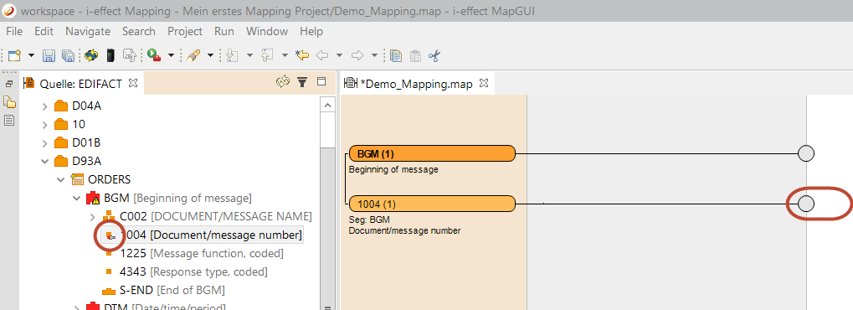
Task: Select the orange BGM (1) mapping node
Action: point(432,153)
